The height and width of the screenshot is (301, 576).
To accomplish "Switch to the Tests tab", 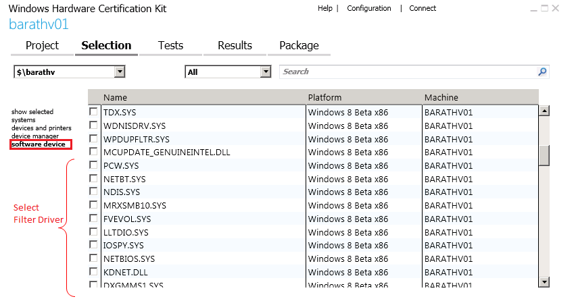I will click(x=170, y=45).
